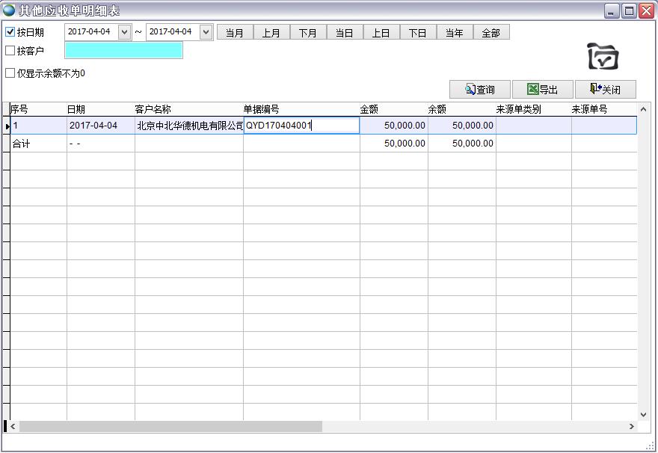Image resolution: width=658 pixels, height=453 pixels.
Task: Choose the 全部 date range option
Action: coord(491,32)
